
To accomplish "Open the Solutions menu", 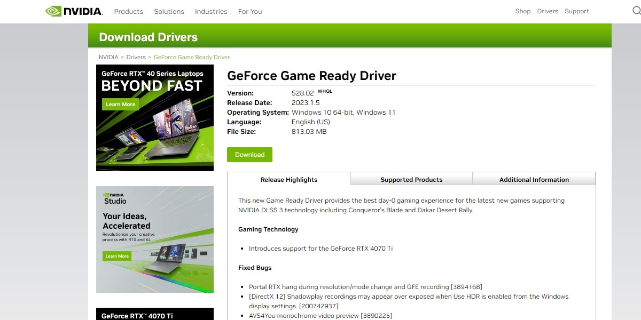I will click(169, 11).
